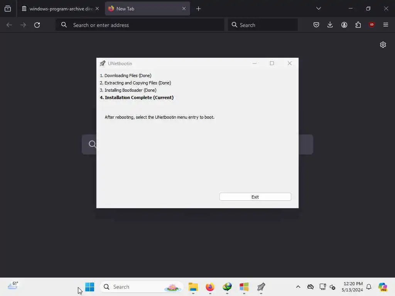The image size is (395, 296).
Task: Open the Microsoft Store style taskbar icon
Action: [x=244, y=287]
